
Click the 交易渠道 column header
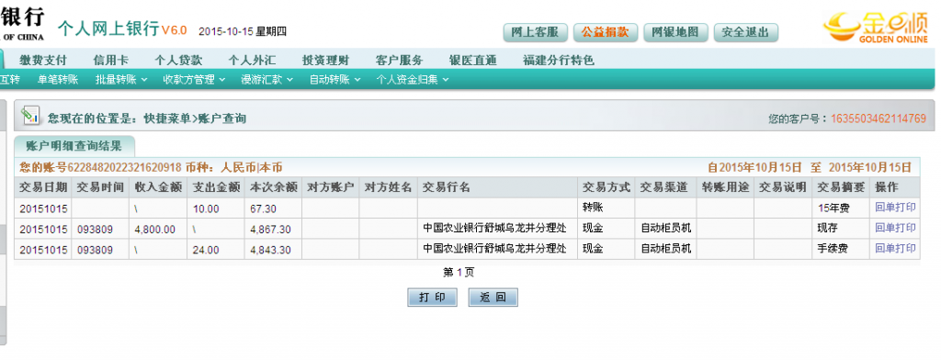pos(666,187)
